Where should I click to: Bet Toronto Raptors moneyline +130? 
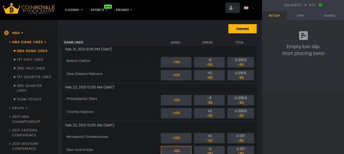tap(176, 113)
